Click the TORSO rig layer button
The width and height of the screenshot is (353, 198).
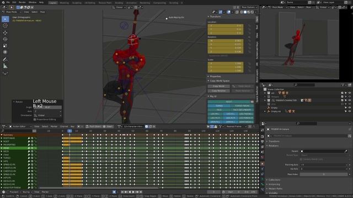coord(219,106)
